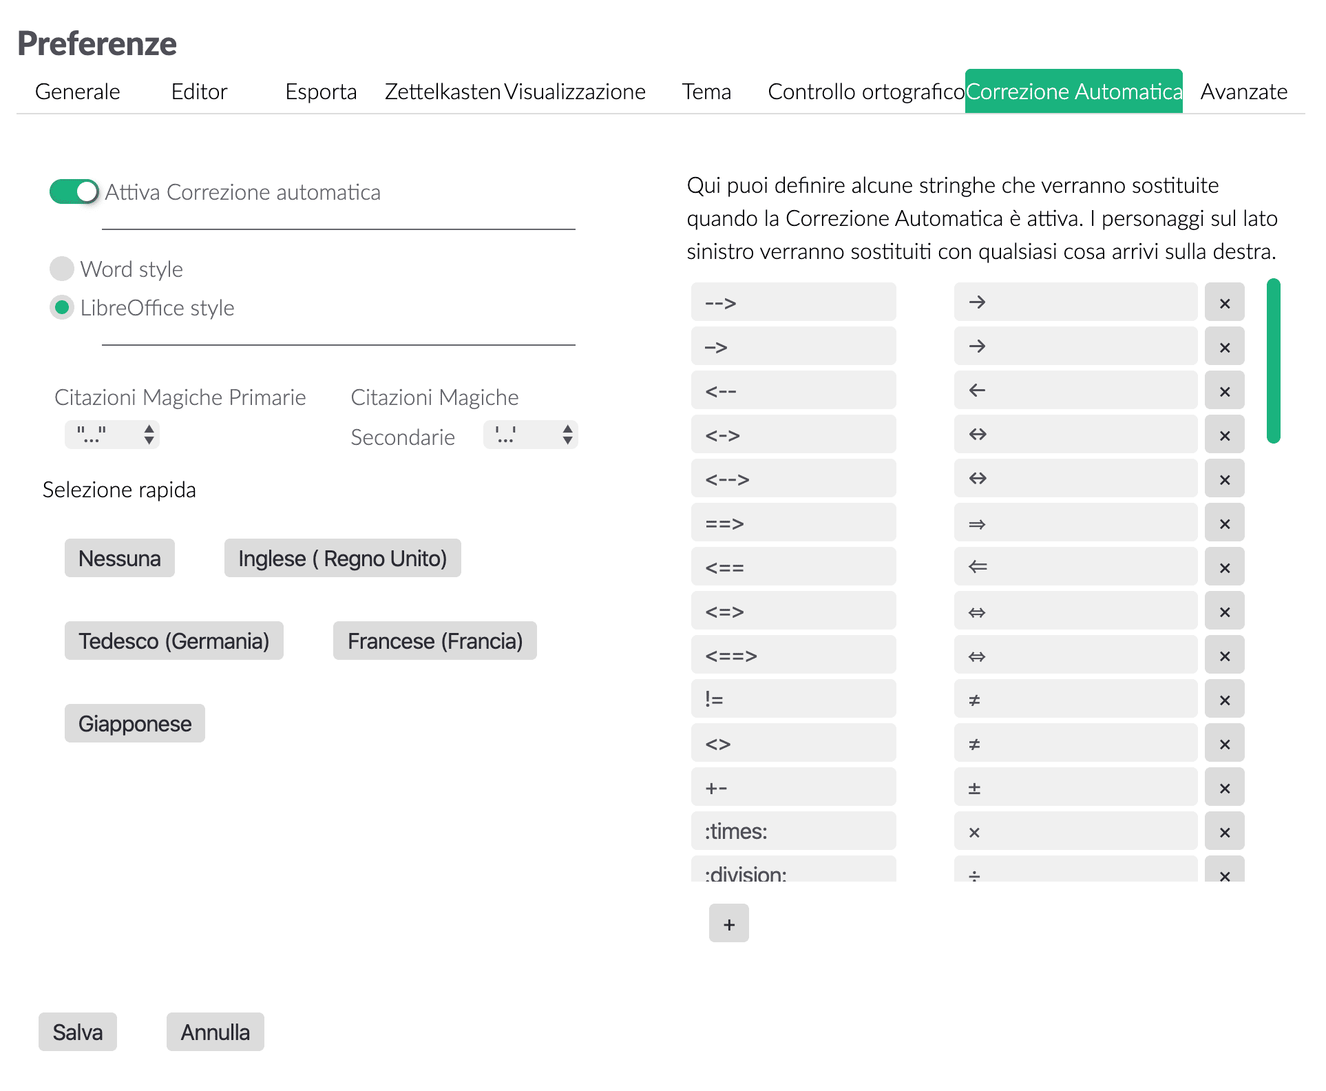Screen dimensions: 1326x1091
Task: Edit the <--> source string field
Action: point(794,479)
